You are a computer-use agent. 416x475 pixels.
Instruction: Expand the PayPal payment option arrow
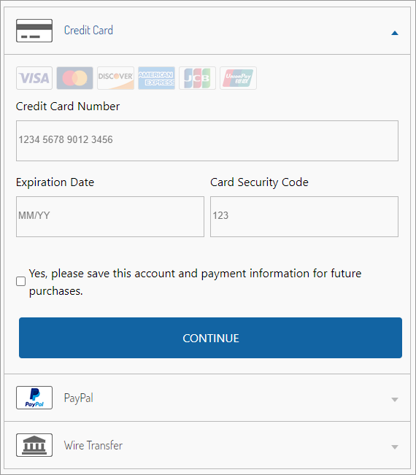click(395, 400)
